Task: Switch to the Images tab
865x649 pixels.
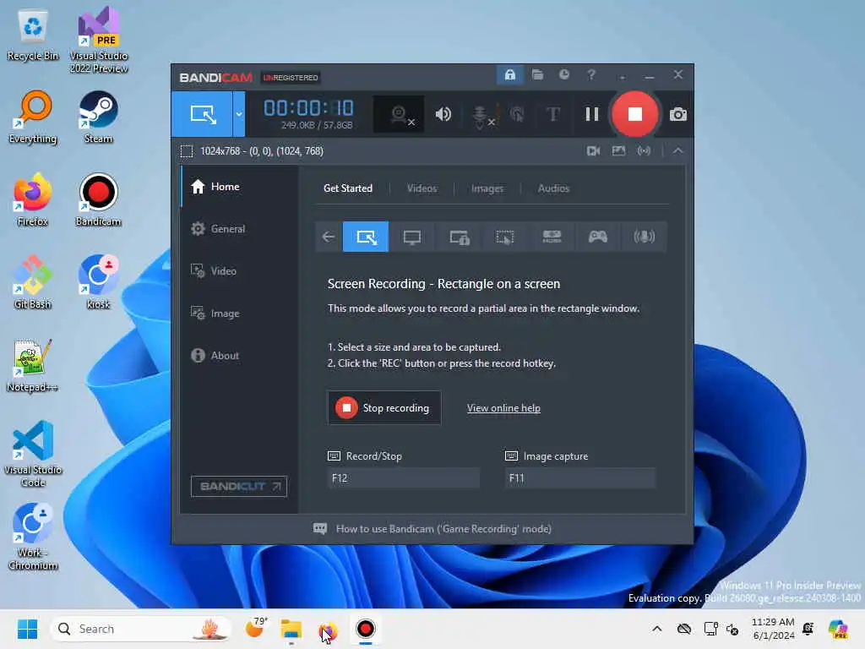Action: click(487, 188)
